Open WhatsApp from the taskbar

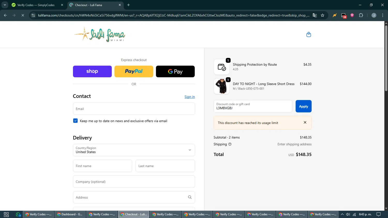pos(18,214)
